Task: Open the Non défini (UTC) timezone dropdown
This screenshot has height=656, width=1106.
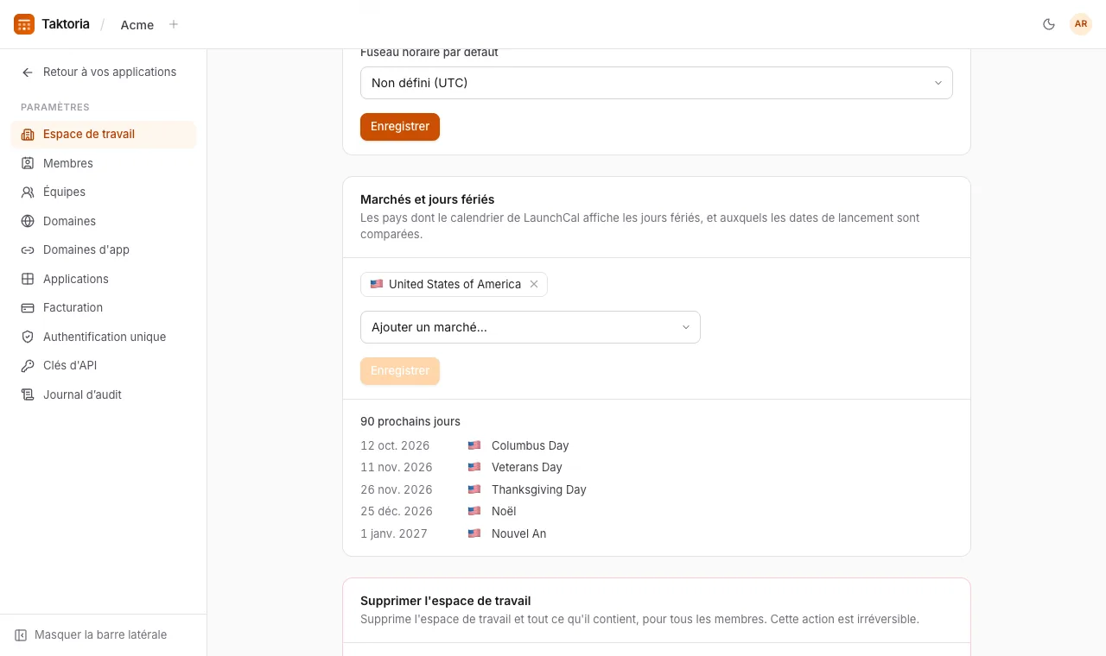Action: click(x=657, y=83)
